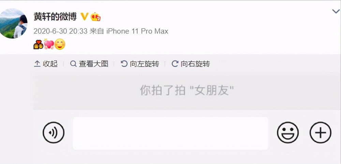This screenshot has height=164, width=341.
Task: Click the pink sparkling heart emoji
Action: pyautogui.click(x=49, y=44)
